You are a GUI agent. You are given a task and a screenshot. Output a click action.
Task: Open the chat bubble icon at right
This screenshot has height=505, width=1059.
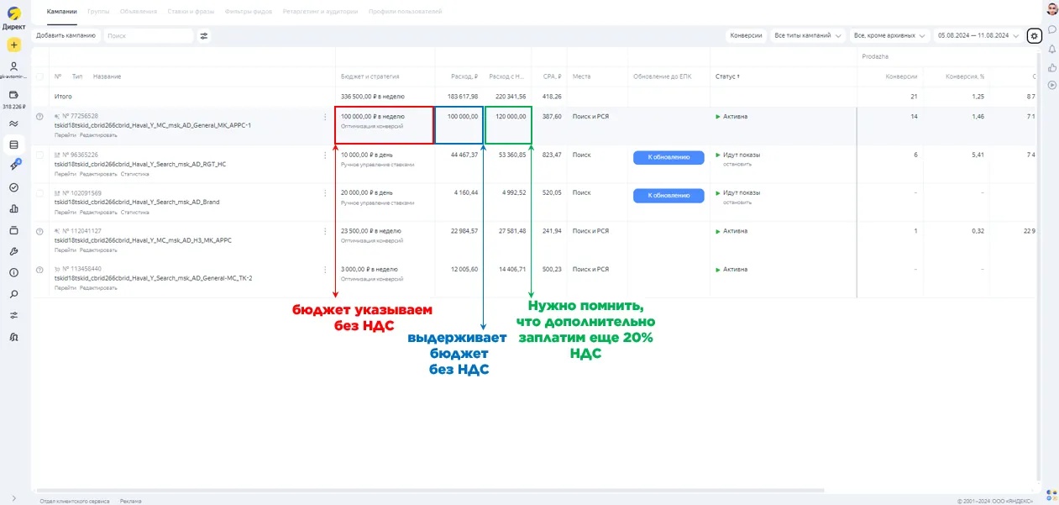1051,29
